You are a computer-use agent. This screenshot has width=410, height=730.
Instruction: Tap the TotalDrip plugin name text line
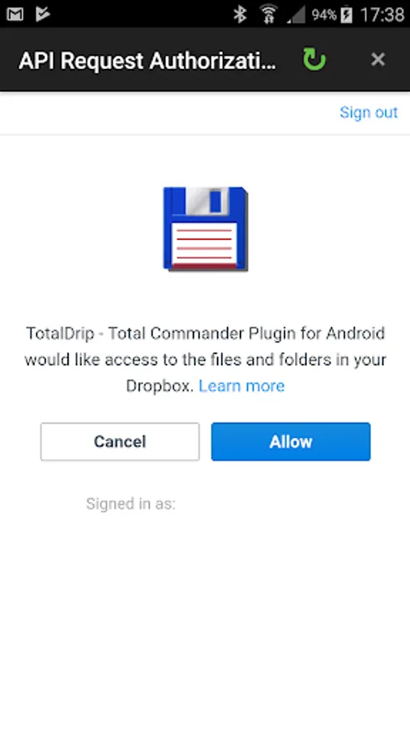point(206,333)
